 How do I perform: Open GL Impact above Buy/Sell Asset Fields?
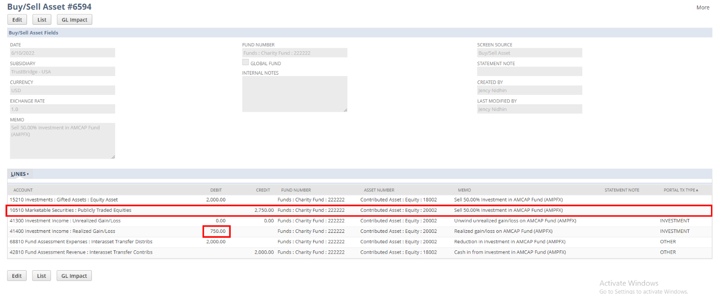coord(74,20)
